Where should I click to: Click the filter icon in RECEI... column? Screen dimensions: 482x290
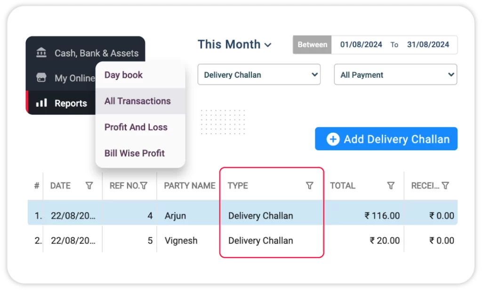pos(445,186)
